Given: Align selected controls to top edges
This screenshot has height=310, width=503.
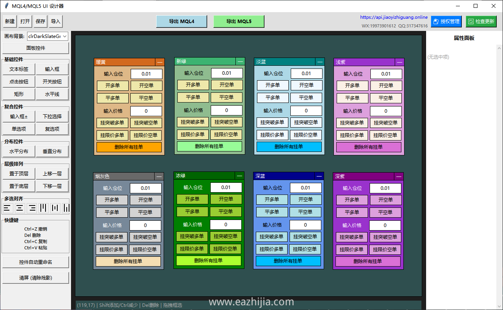Looking at the screenshot, I should point(43,208).
